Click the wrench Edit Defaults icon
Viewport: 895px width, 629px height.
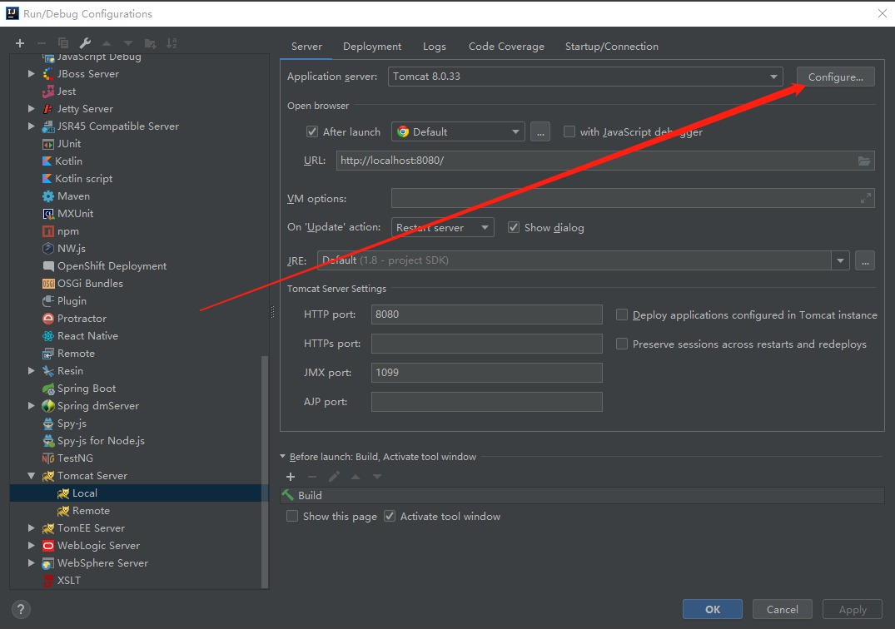[x=85, y=43]
